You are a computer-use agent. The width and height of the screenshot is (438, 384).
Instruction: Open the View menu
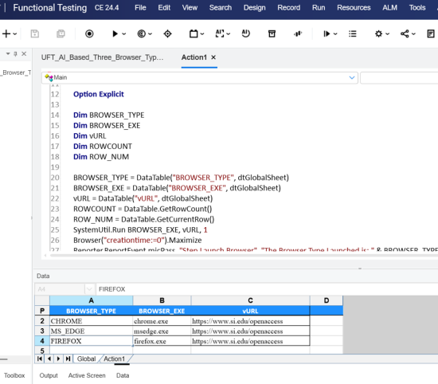190,7
